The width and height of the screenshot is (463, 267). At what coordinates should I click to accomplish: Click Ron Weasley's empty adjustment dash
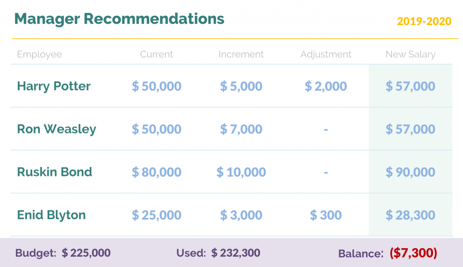tap(326, 129)
